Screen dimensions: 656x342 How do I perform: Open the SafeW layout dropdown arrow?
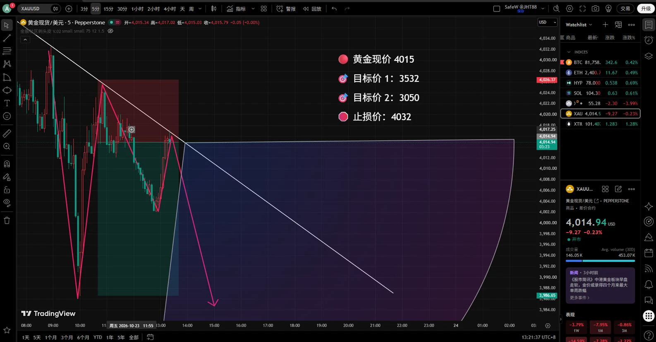coord(543,9)
